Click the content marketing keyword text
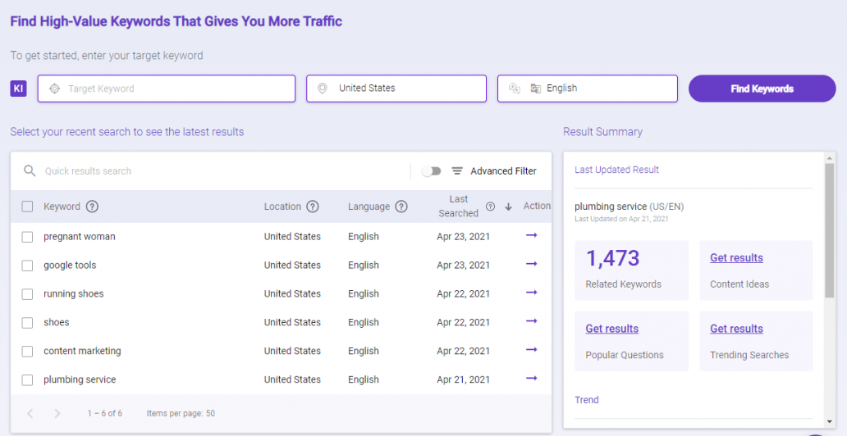The height and width of the screenshot is (436, 847). tap(82, 351)
